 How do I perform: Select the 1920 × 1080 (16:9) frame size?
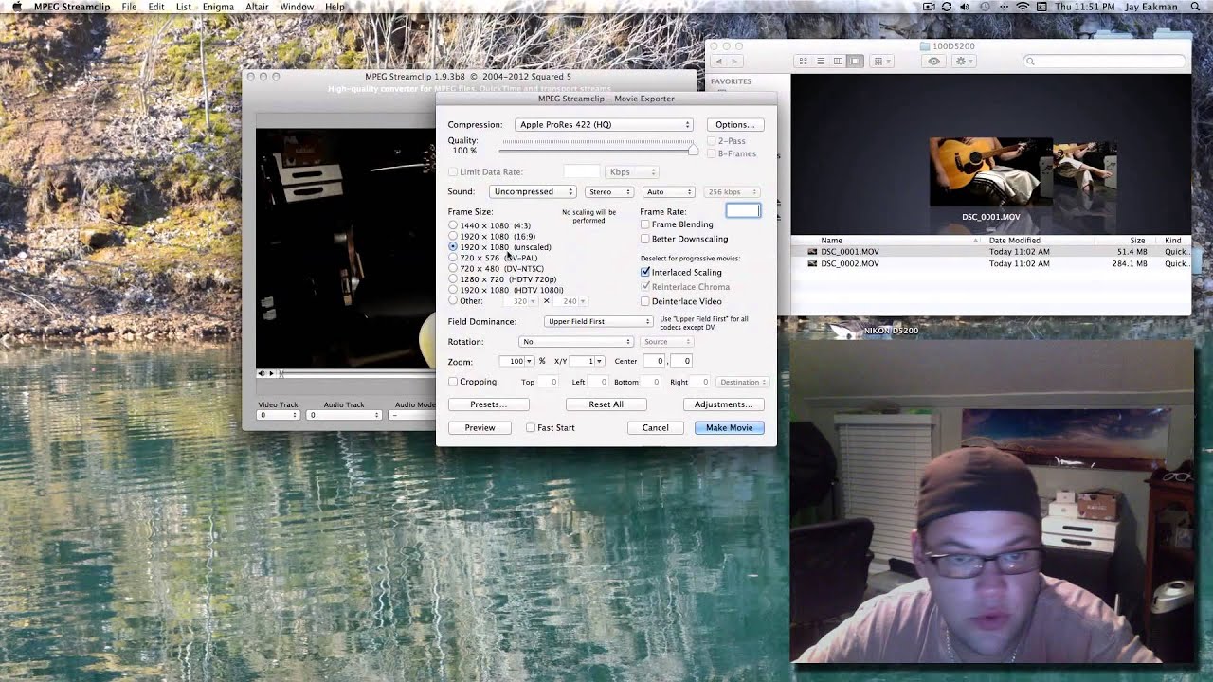(x=453, y=236)
